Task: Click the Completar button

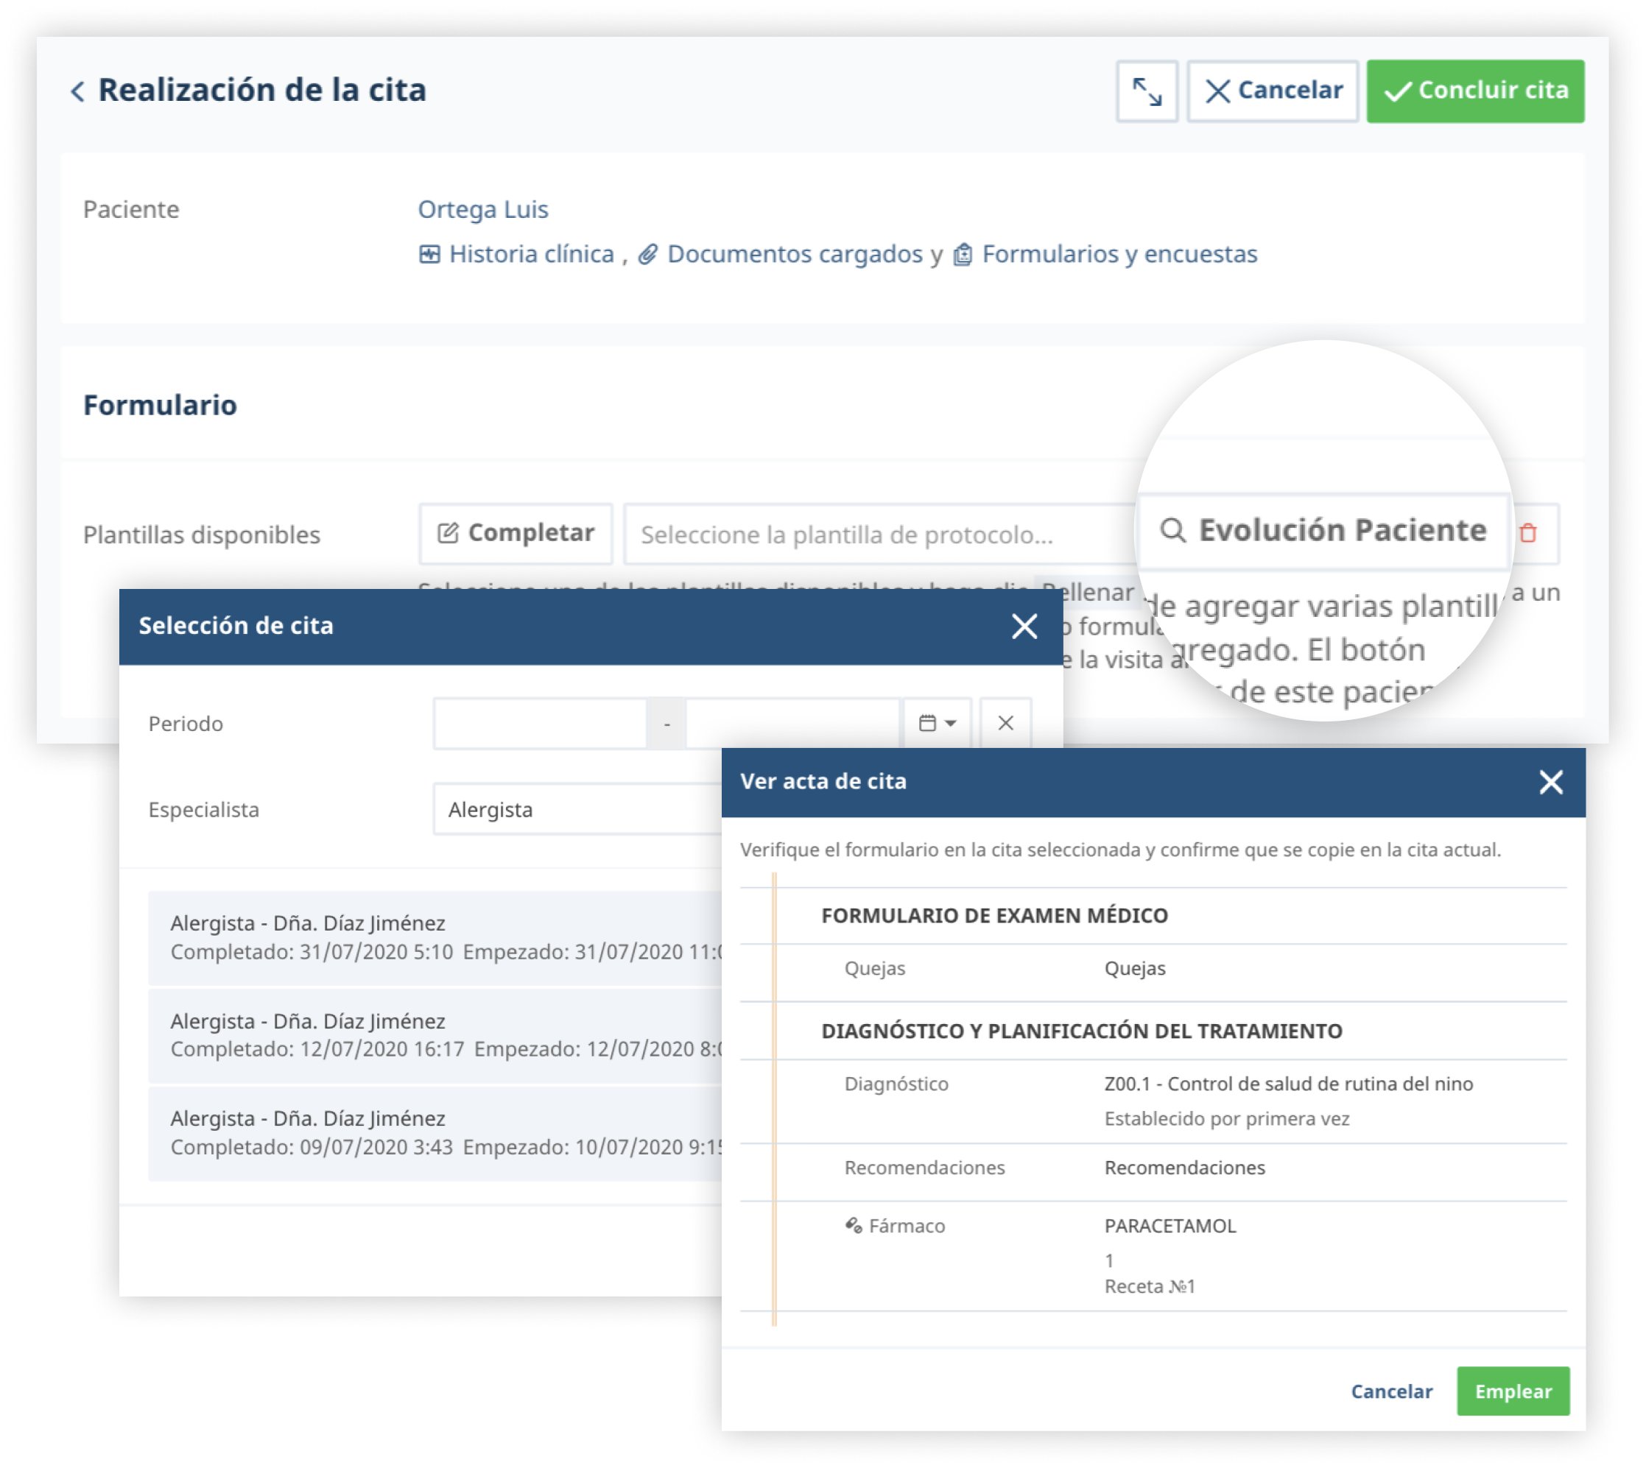Action: click(516, 533)
